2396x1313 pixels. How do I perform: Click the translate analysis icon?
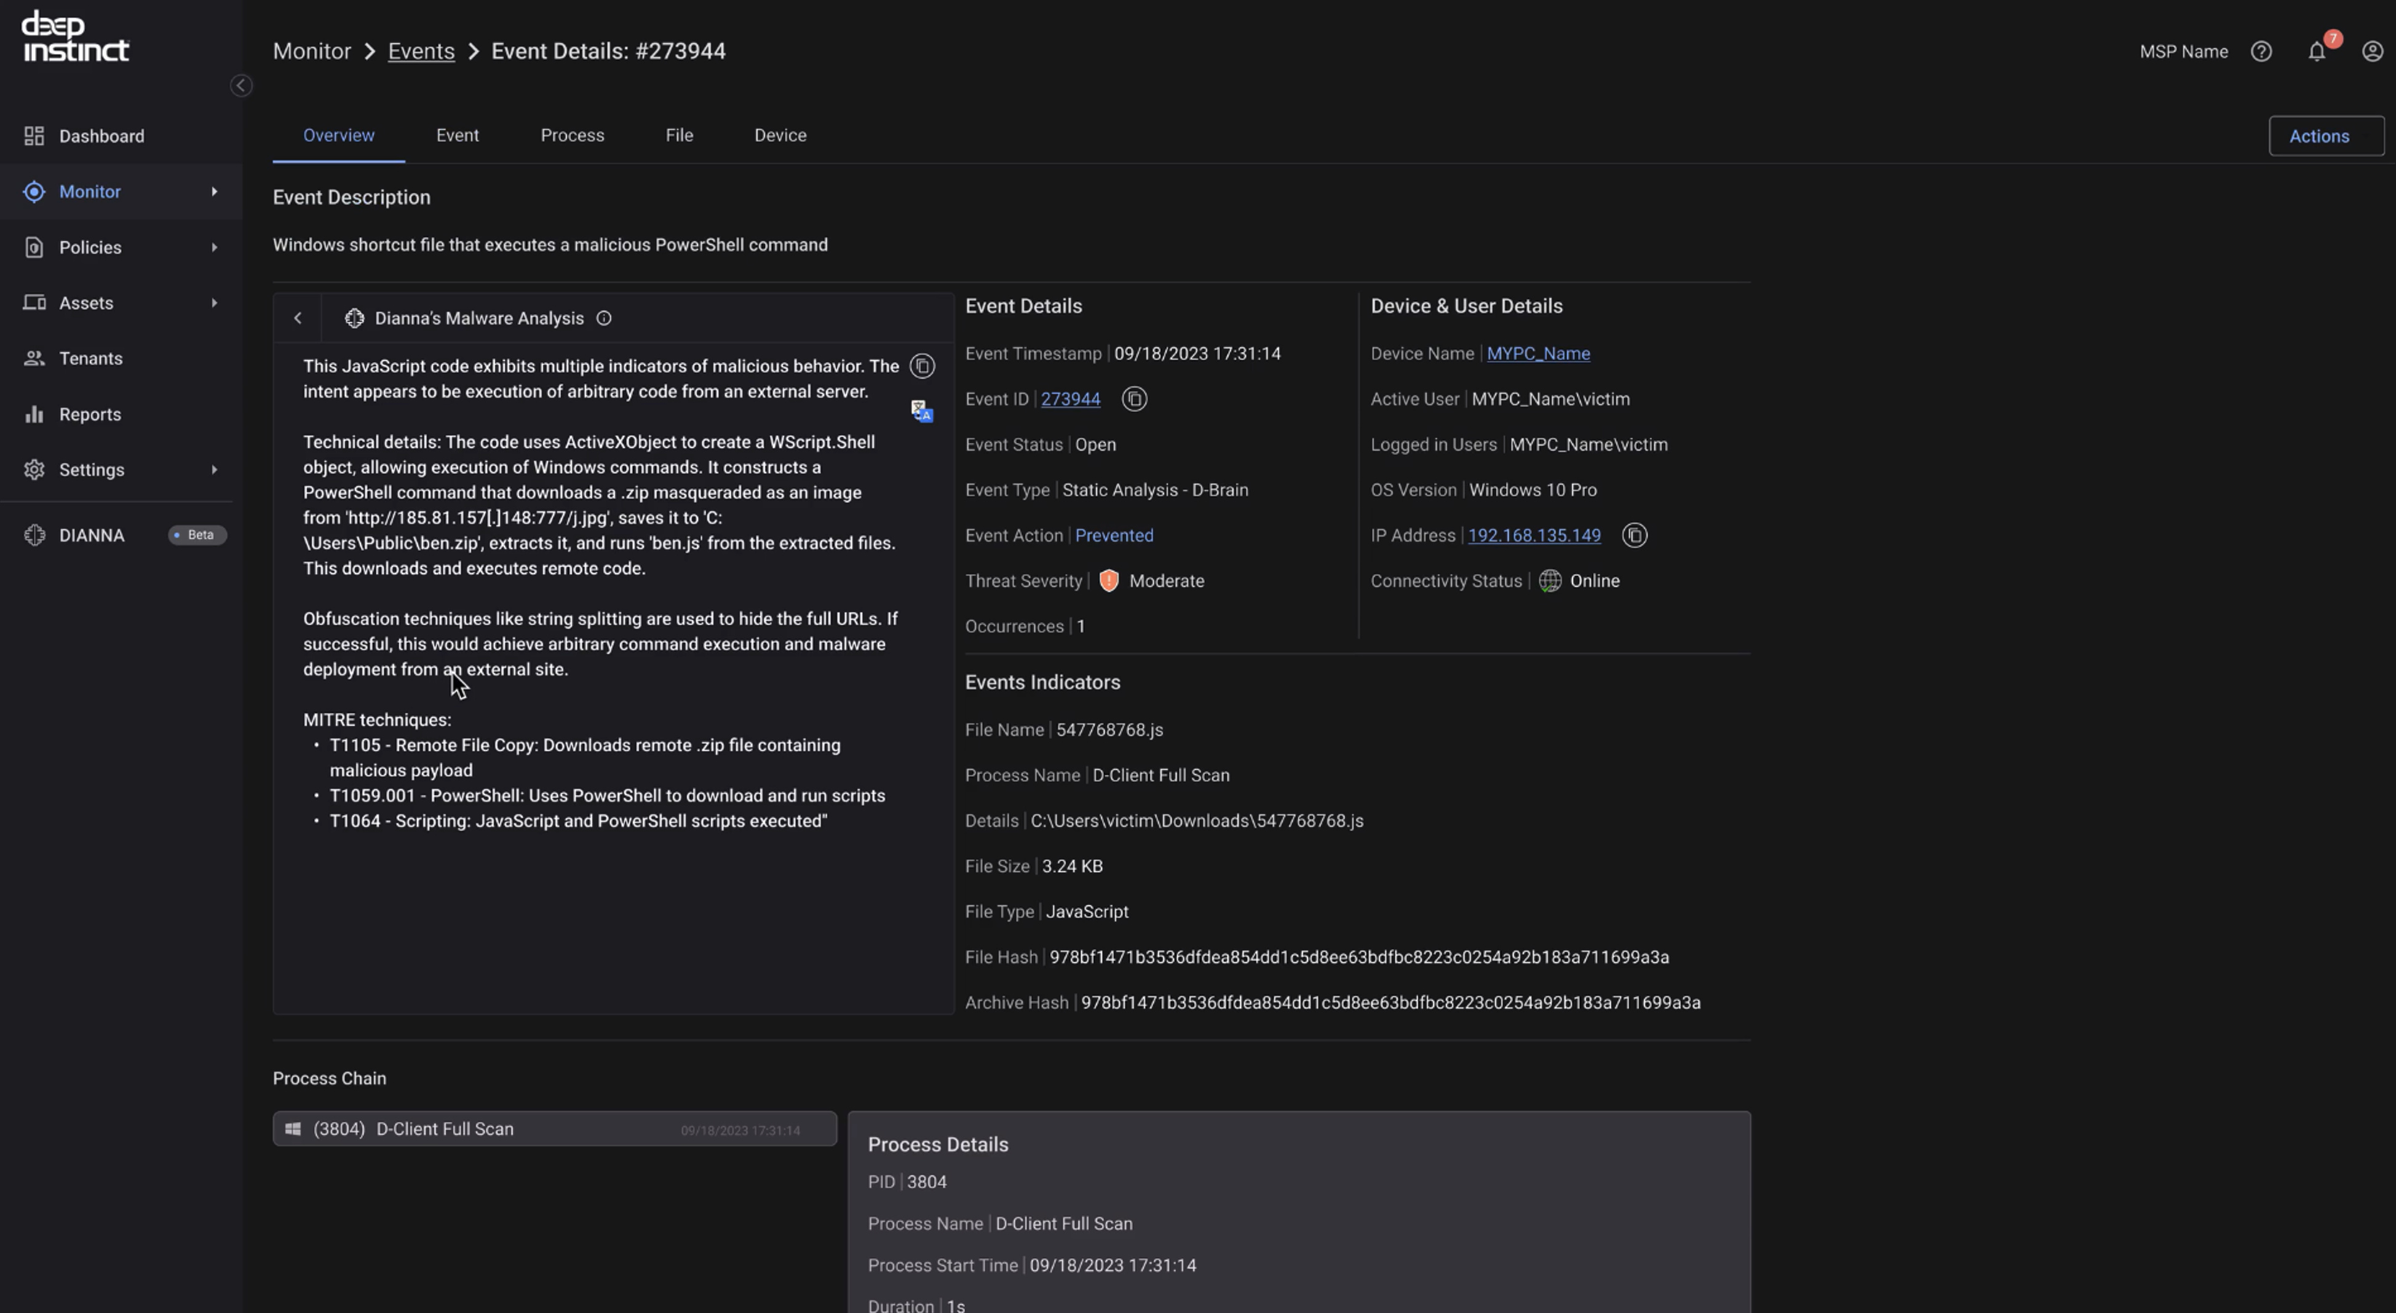pyautogui.click(x=922, y=411)
